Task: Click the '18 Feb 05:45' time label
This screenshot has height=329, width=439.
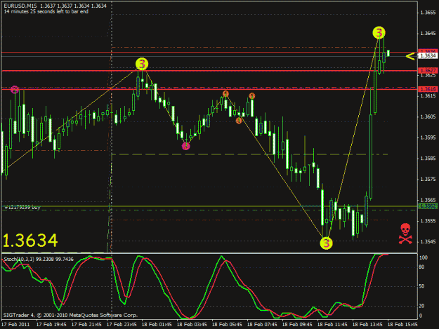Action: pyautogui.click(x=227, y=325)
